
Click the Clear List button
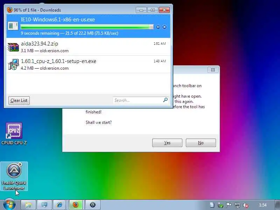coord(19,100)
